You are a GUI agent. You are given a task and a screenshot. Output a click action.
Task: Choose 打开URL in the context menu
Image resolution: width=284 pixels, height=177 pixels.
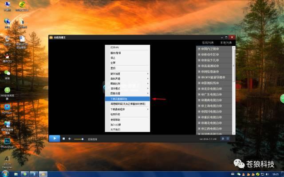pyautogui.click(x=127, y=47)
